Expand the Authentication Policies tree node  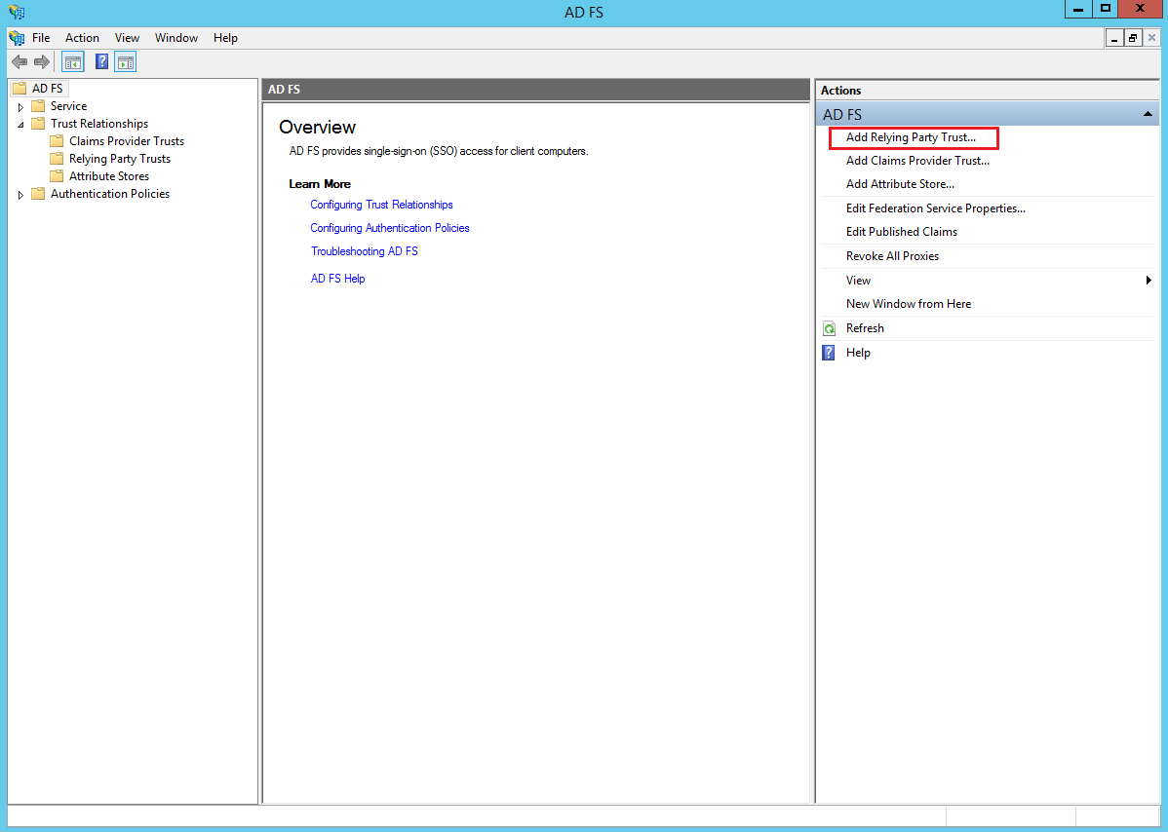point(20,194)
